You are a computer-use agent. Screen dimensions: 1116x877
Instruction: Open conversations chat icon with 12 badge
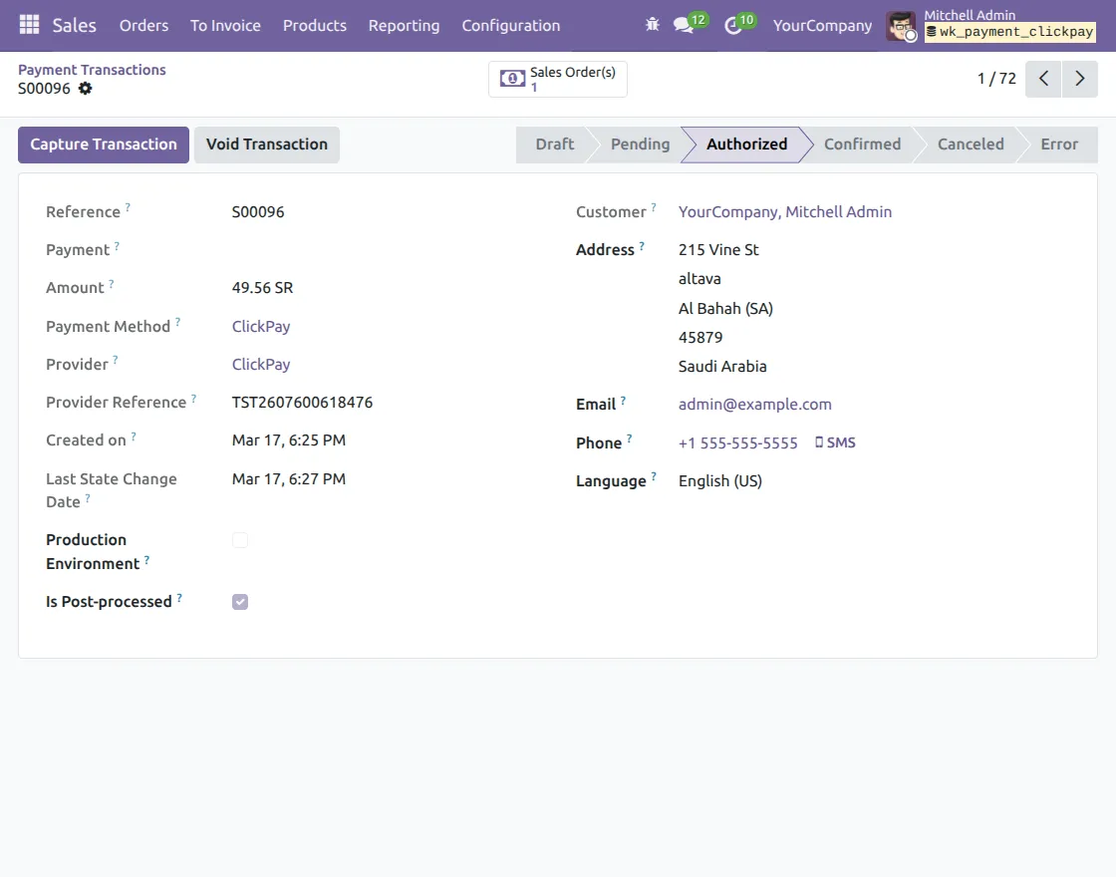[684, 25]
